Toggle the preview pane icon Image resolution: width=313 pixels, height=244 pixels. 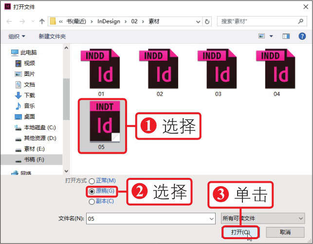286,36
